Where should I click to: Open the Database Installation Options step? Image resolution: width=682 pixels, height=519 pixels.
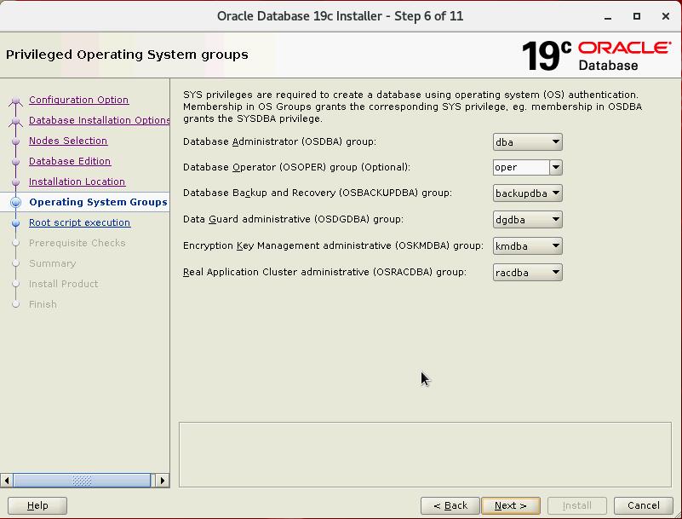click(99, 120)
